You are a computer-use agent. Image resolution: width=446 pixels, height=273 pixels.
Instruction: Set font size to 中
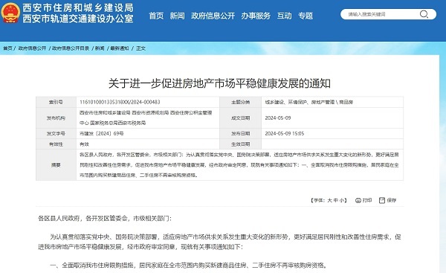pos(336,200)
